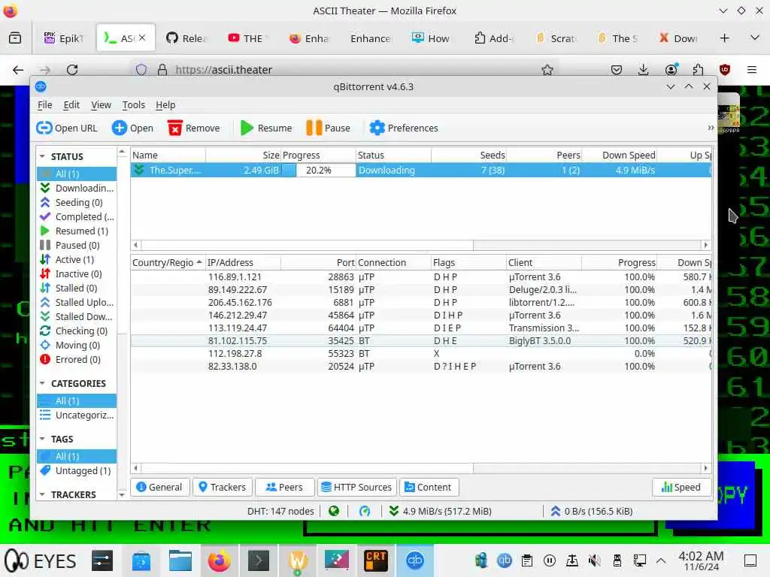This screenshot has width=770, height=577.
Task: Select the Untagged (1) tag filter
Action: 77,470
